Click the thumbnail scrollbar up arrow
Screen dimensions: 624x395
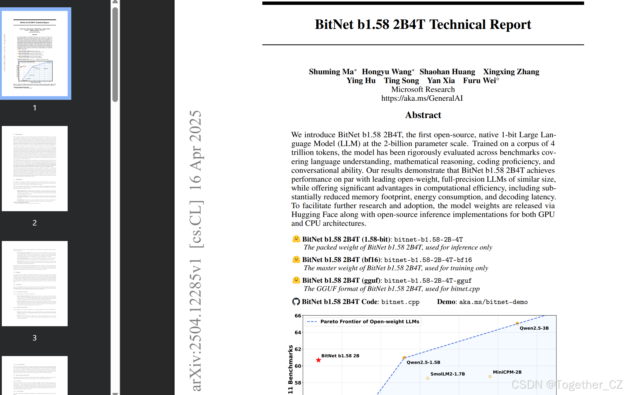(115, 2)
